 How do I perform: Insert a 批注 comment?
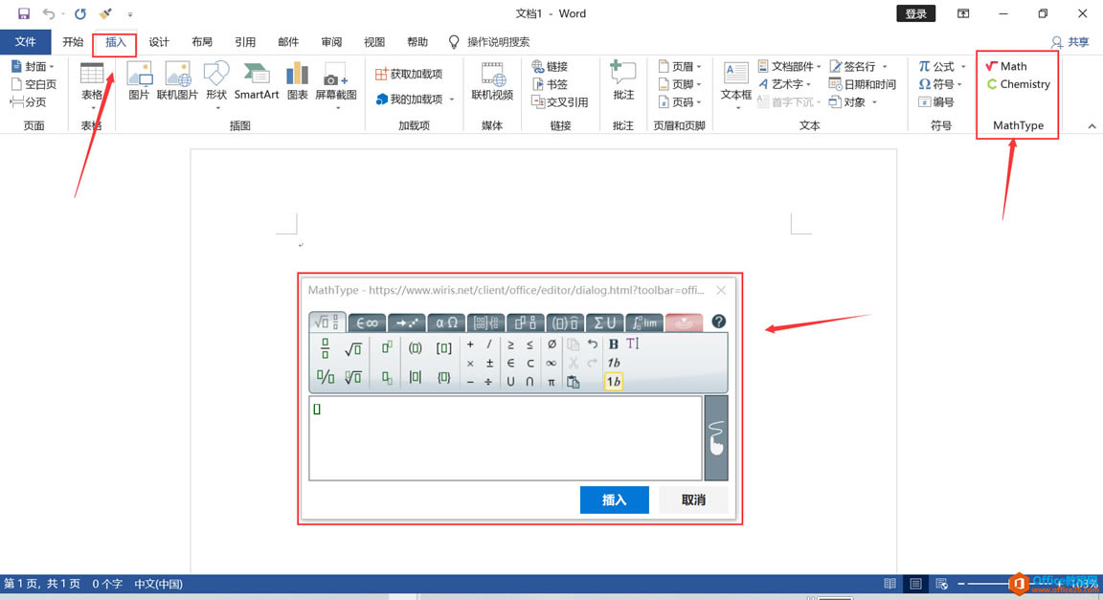[623, 80]
